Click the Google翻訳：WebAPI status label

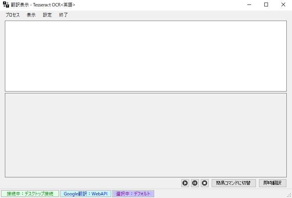(86, 194)
